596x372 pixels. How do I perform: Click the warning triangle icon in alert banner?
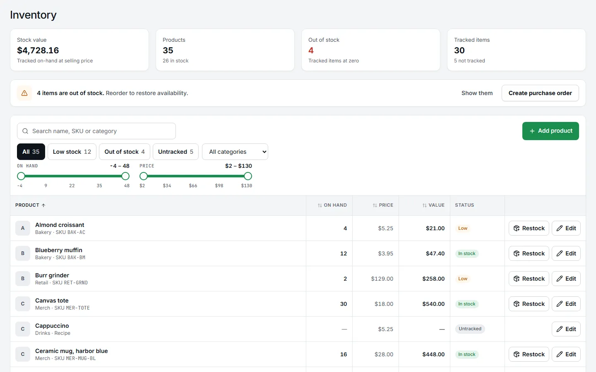pyautogui.click(x=24, y=93)
